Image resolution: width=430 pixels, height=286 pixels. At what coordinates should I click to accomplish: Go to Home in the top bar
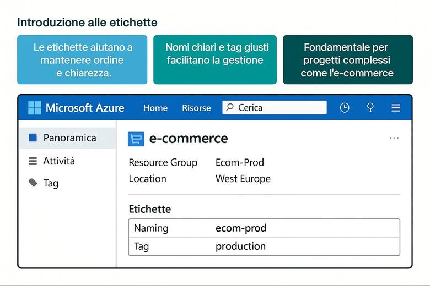tap(155, 108)
